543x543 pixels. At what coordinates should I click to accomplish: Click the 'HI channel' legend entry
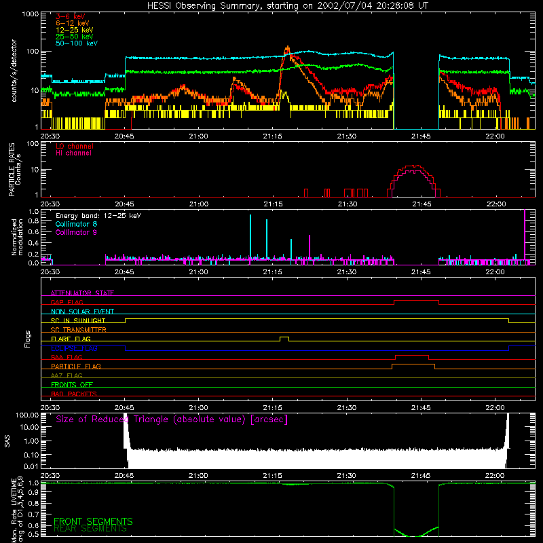click(x=73, y=153)
